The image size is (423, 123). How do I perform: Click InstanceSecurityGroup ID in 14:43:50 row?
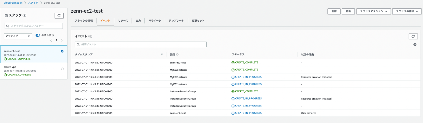click(183, 91)
